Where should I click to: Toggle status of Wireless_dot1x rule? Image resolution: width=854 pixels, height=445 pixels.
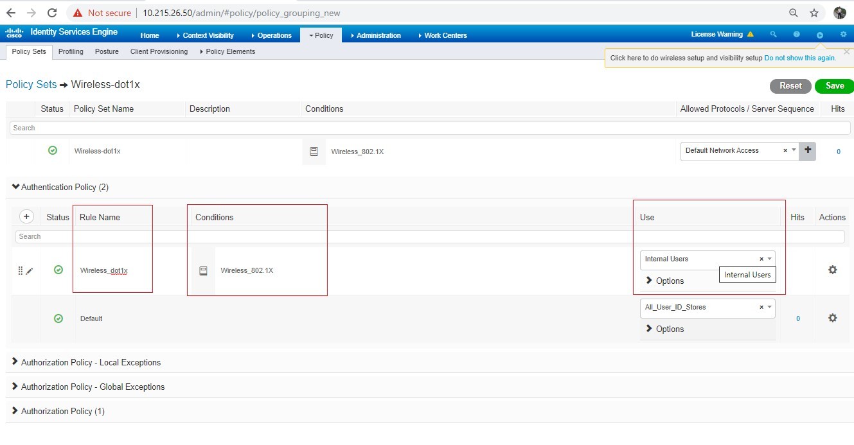[x=58, y=270]
